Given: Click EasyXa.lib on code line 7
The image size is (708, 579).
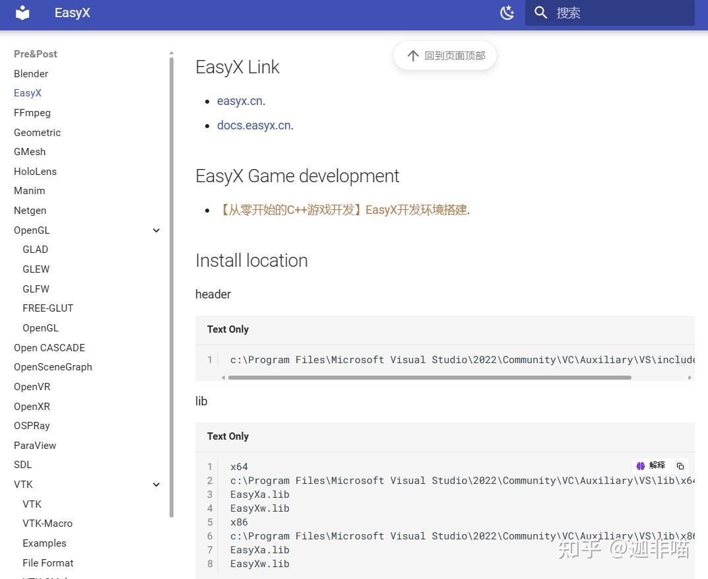Looking at the screenshot, I should pos(259,550).
